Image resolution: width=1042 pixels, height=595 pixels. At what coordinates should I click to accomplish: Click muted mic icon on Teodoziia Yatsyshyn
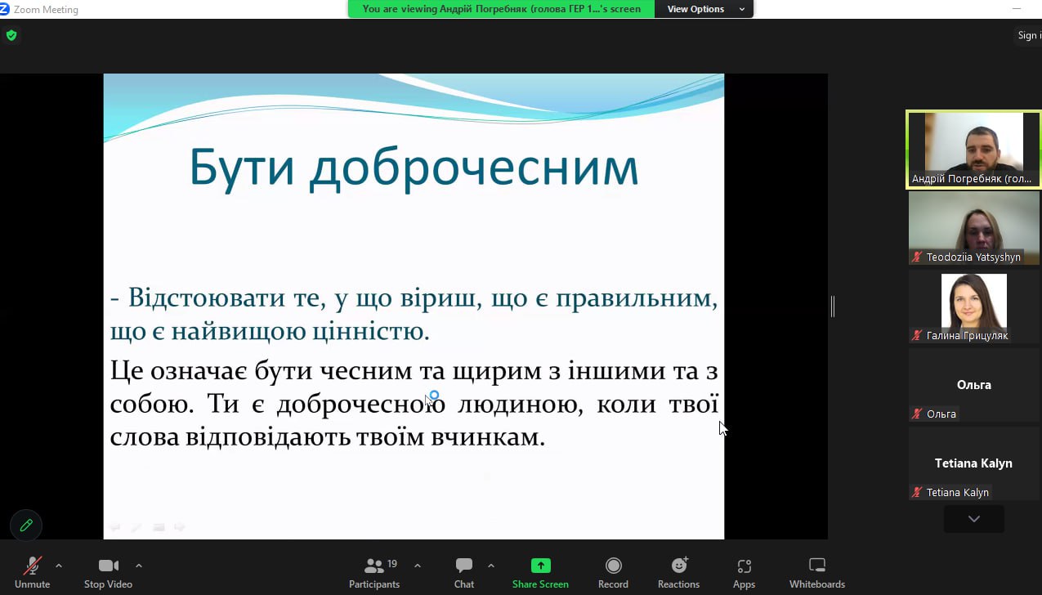[x=917, y=257]
